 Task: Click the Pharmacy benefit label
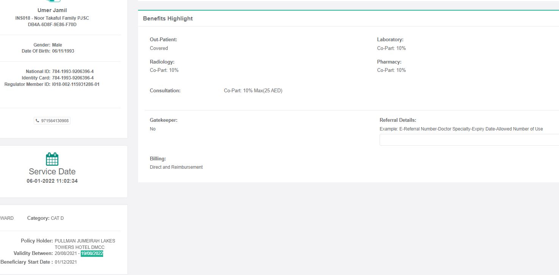pos(389,62)
